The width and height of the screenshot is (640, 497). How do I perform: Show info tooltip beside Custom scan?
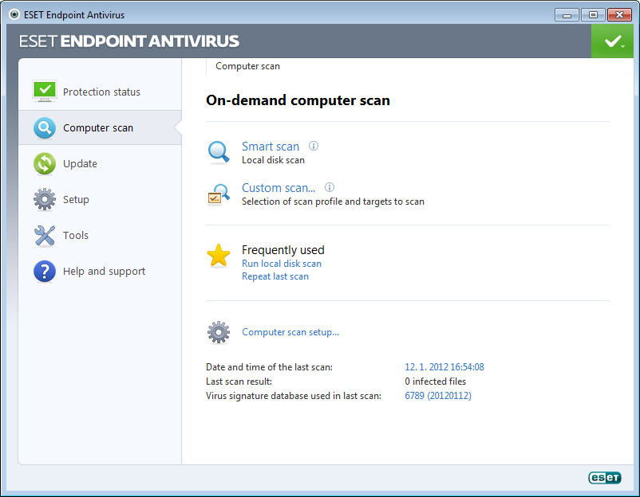(330, 188)
